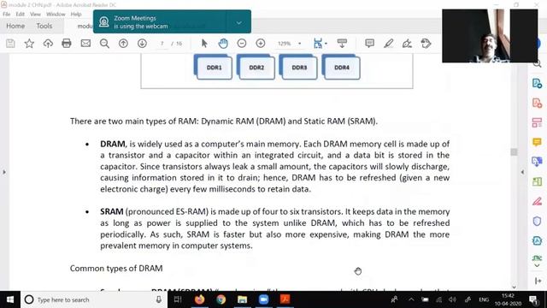Click the scrolling mode icon

tap(342, 44)
